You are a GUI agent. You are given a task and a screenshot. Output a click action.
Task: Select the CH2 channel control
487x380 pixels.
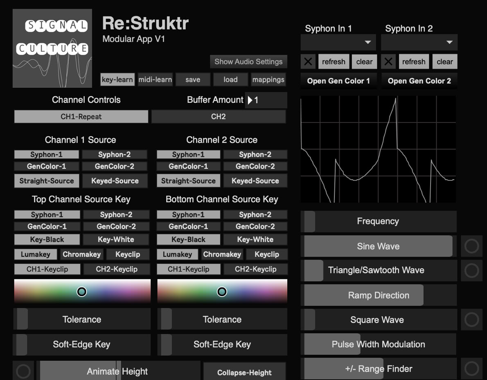219,117
